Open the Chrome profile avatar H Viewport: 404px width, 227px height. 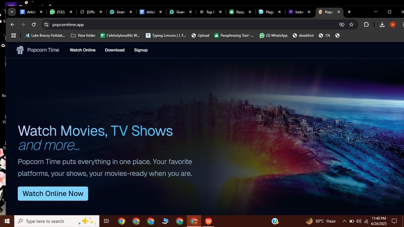click(x=392, y=24)
